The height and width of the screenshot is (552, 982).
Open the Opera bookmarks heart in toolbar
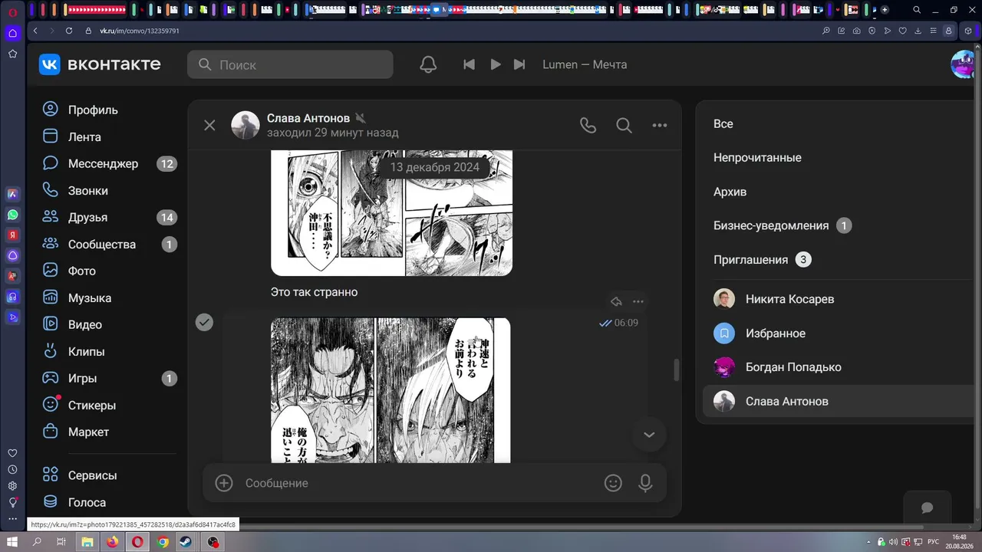902,31
